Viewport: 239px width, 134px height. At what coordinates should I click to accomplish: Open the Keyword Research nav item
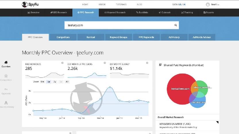click(x=115, y=13)
